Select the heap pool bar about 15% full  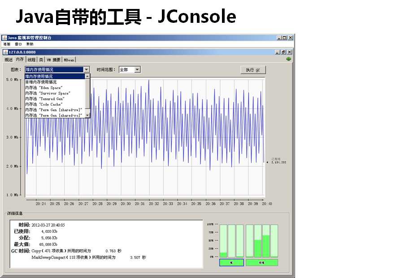point(223,241)
